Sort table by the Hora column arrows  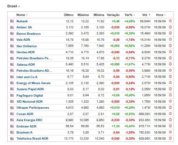tap(165, 15)
